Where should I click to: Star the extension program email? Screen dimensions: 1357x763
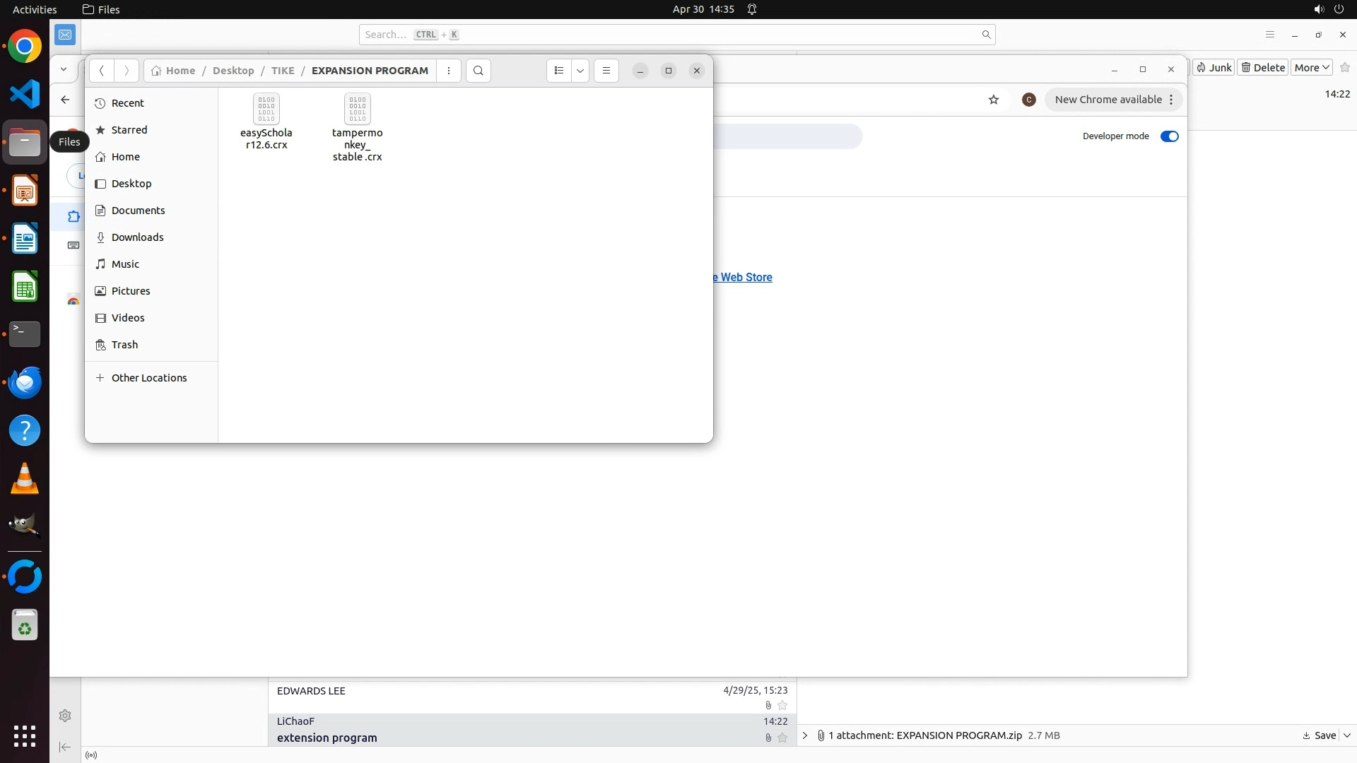[x=782, y=738]
